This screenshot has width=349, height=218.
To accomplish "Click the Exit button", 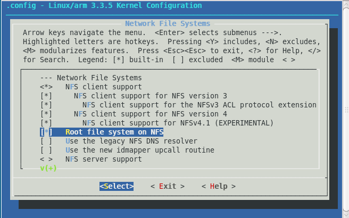I will [x=168, y=186].
